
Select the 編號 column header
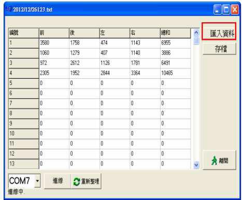(x=24, y=33)
